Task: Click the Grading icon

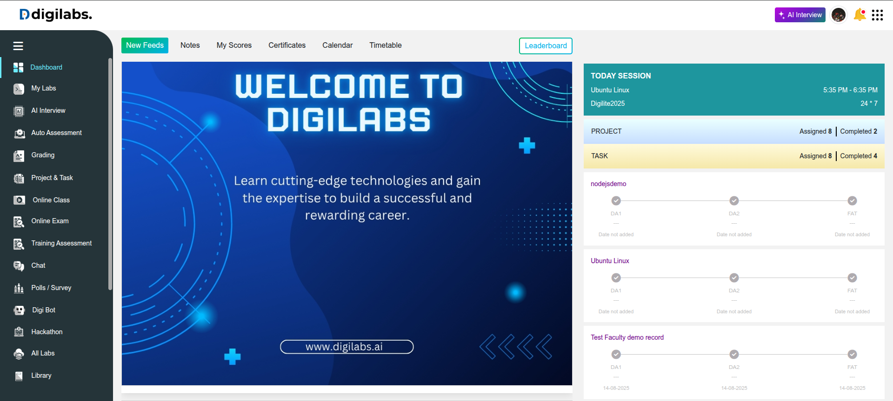Action: click(19, 155)
